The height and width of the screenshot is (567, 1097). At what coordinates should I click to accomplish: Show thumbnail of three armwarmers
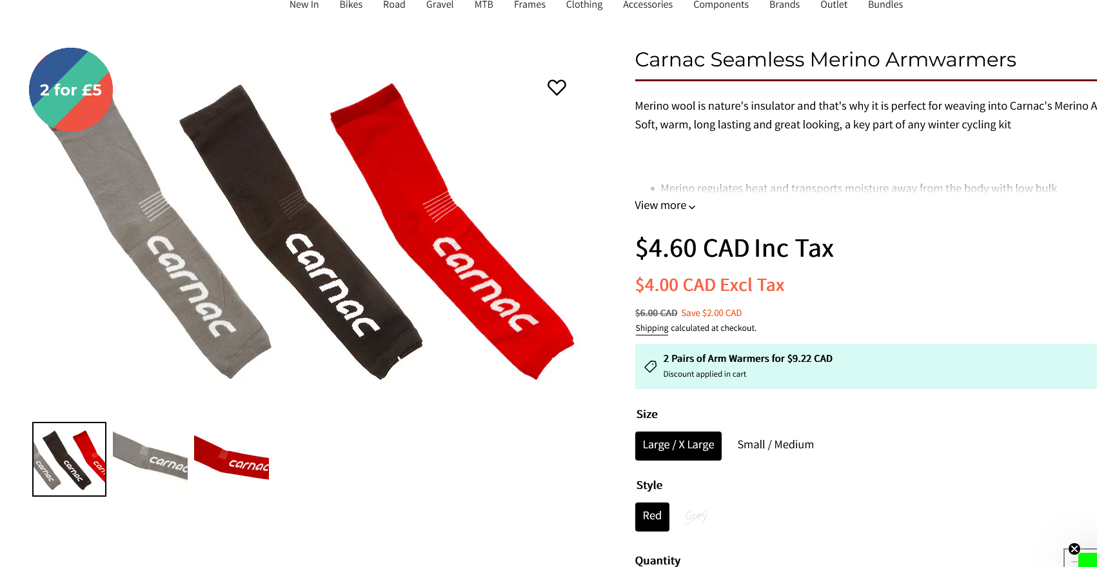(x=70, y=459)
